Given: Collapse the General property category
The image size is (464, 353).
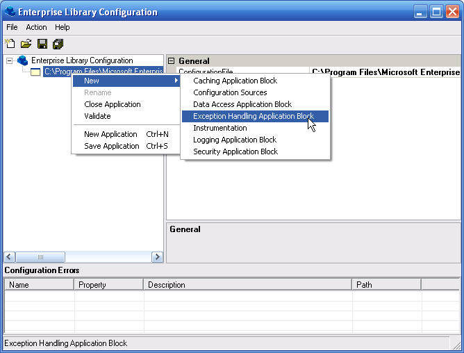Looking at the screenshot, I should pyautogui.click(x=172, y=61).
